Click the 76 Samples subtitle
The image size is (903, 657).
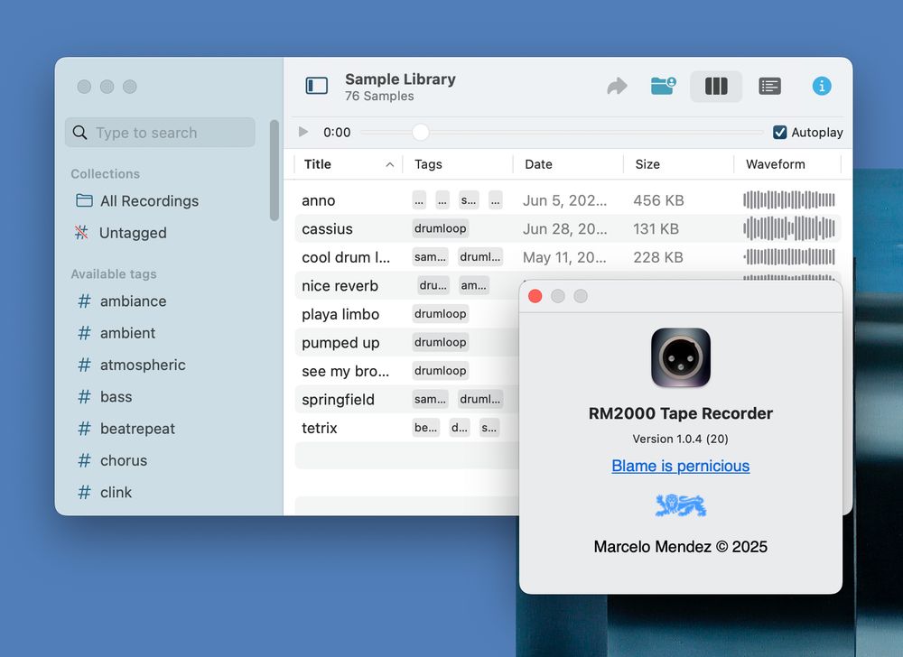click(379, 96)
